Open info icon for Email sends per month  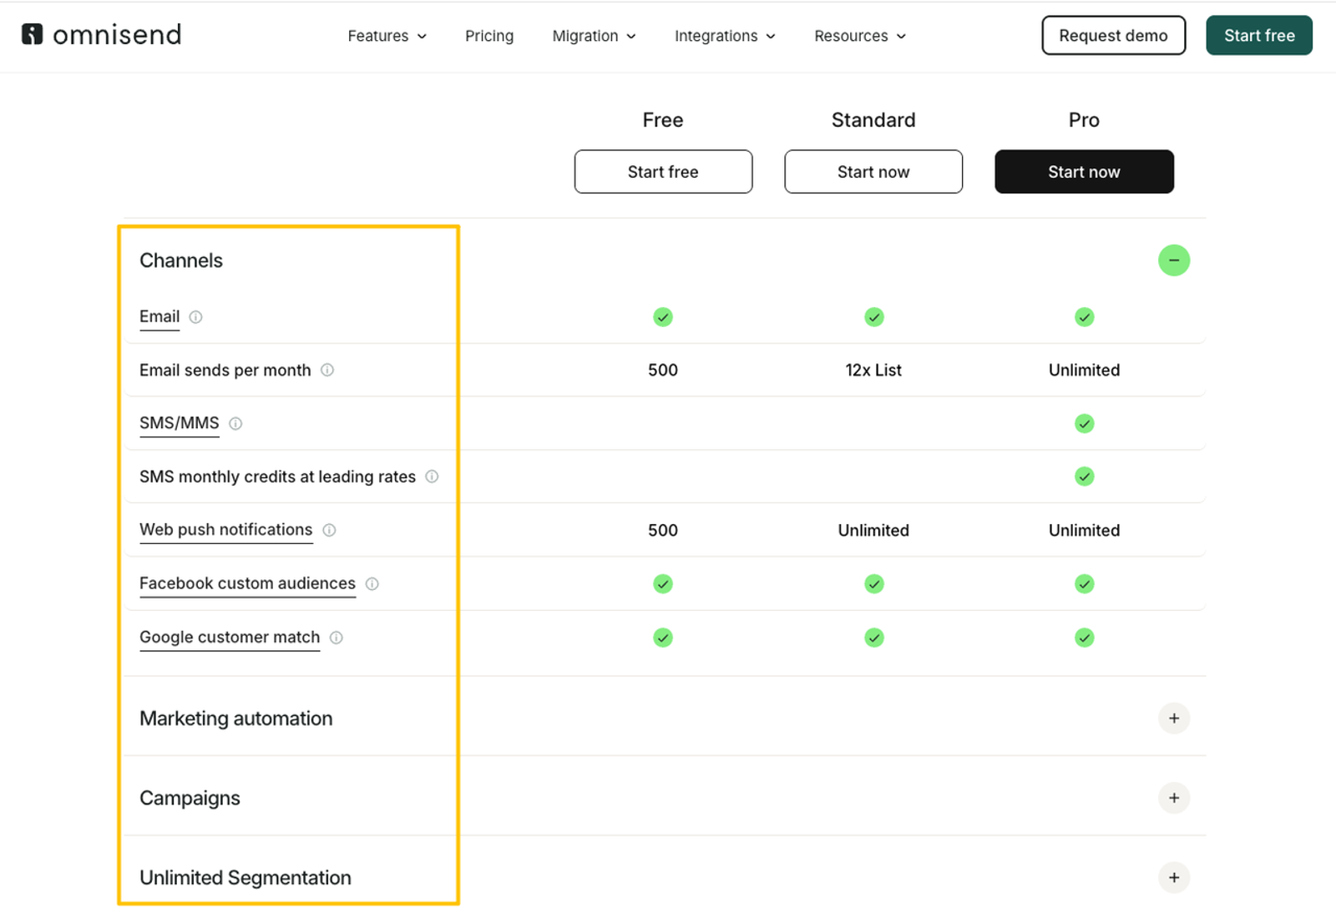pos(327,370)
